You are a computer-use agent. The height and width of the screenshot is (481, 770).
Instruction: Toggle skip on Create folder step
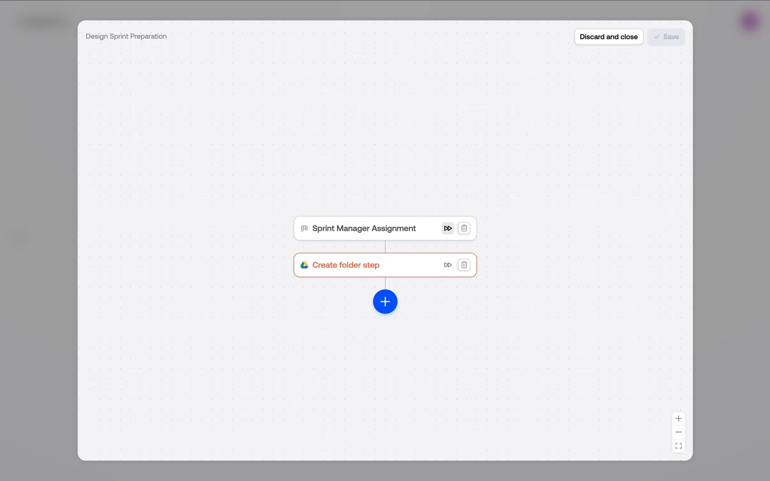coord(448,265)
